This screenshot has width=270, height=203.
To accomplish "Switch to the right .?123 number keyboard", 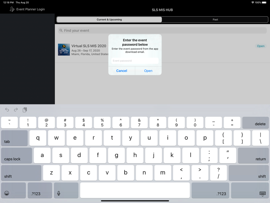I will (211, 190).
